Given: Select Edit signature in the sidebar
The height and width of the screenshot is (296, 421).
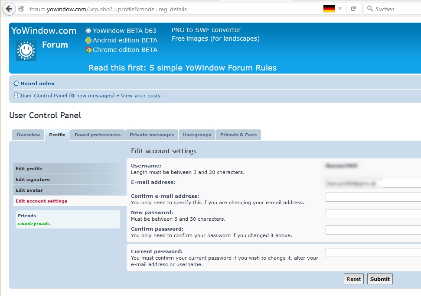Looking at the screenshot, I should (33, 180).
